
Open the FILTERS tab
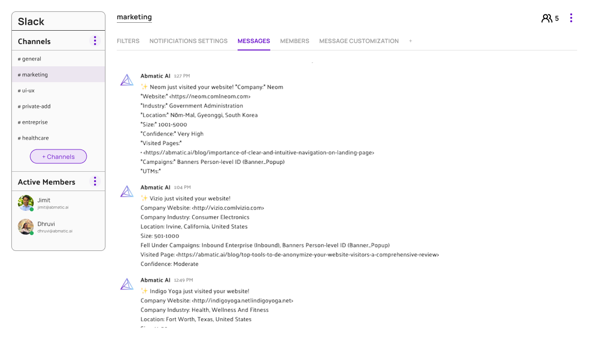tap(128, 41)
